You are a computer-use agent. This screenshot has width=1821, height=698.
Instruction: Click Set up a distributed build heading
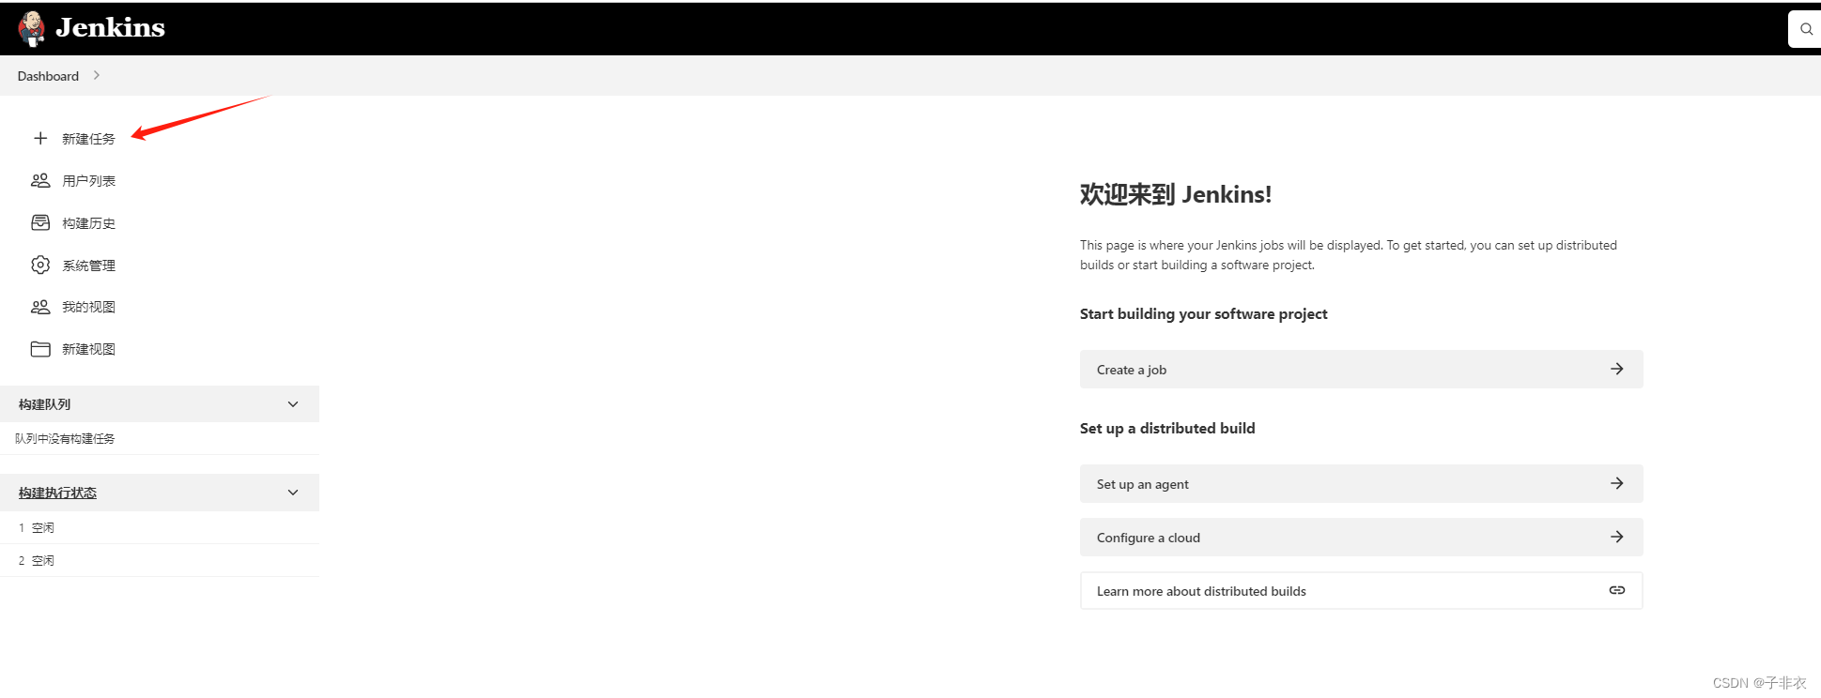[1167, 429]
